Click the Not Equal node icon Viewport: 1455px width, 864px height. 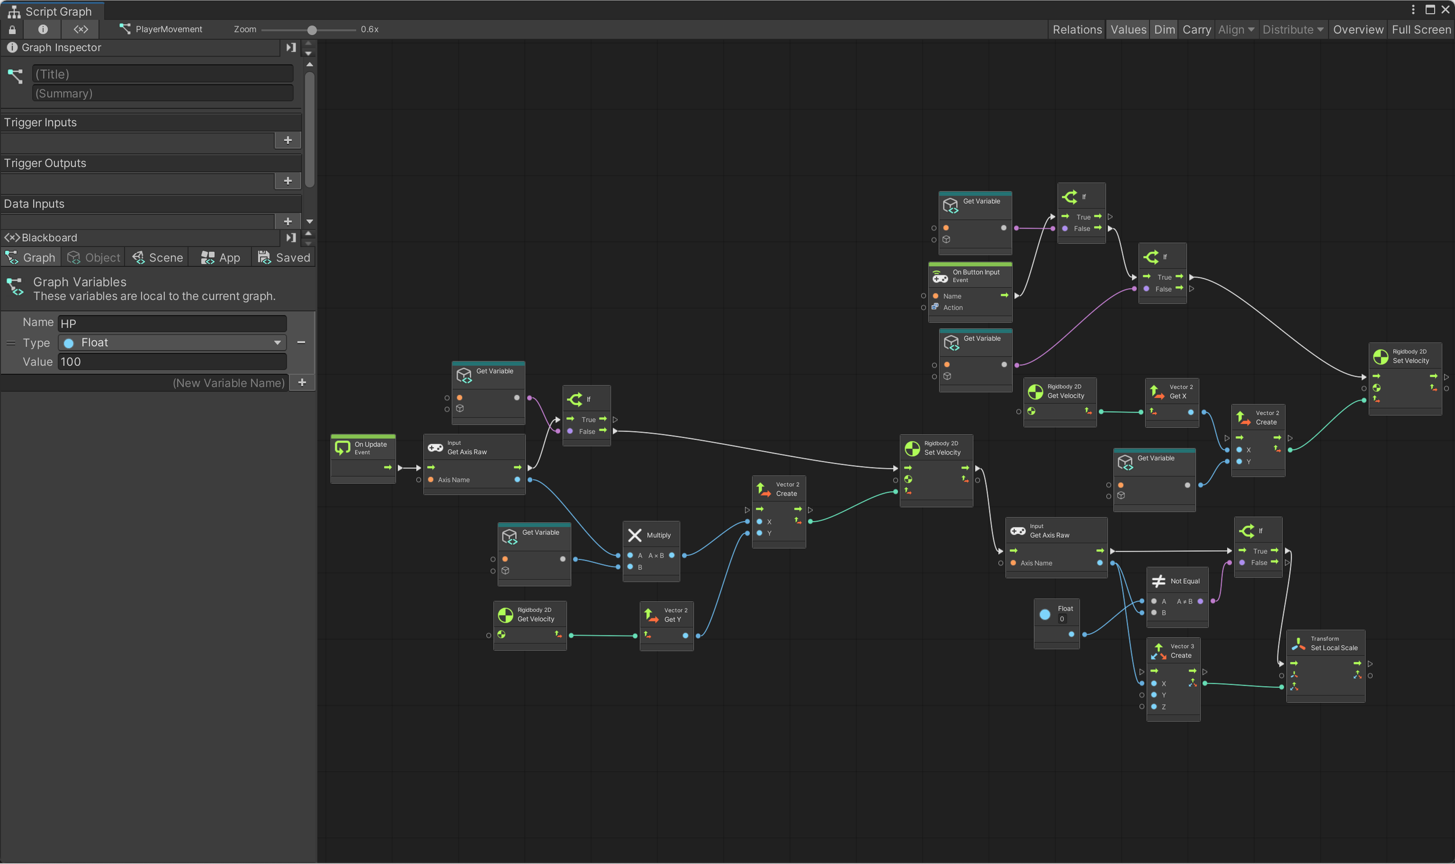tap(1158, 581)
